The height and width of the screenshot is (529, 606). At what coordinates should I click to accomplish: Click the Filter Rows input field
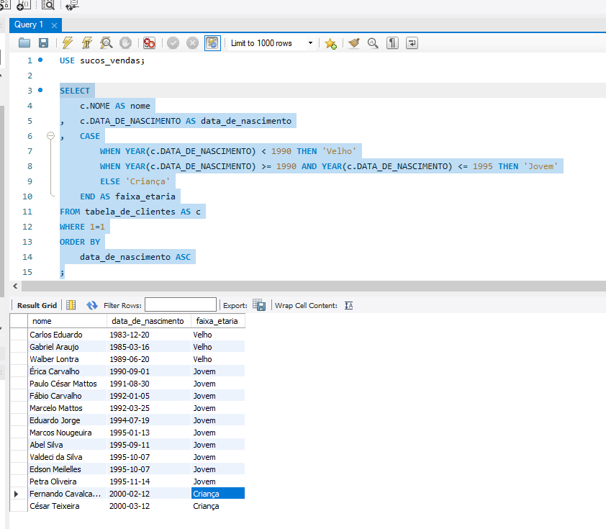coord(180,305)
